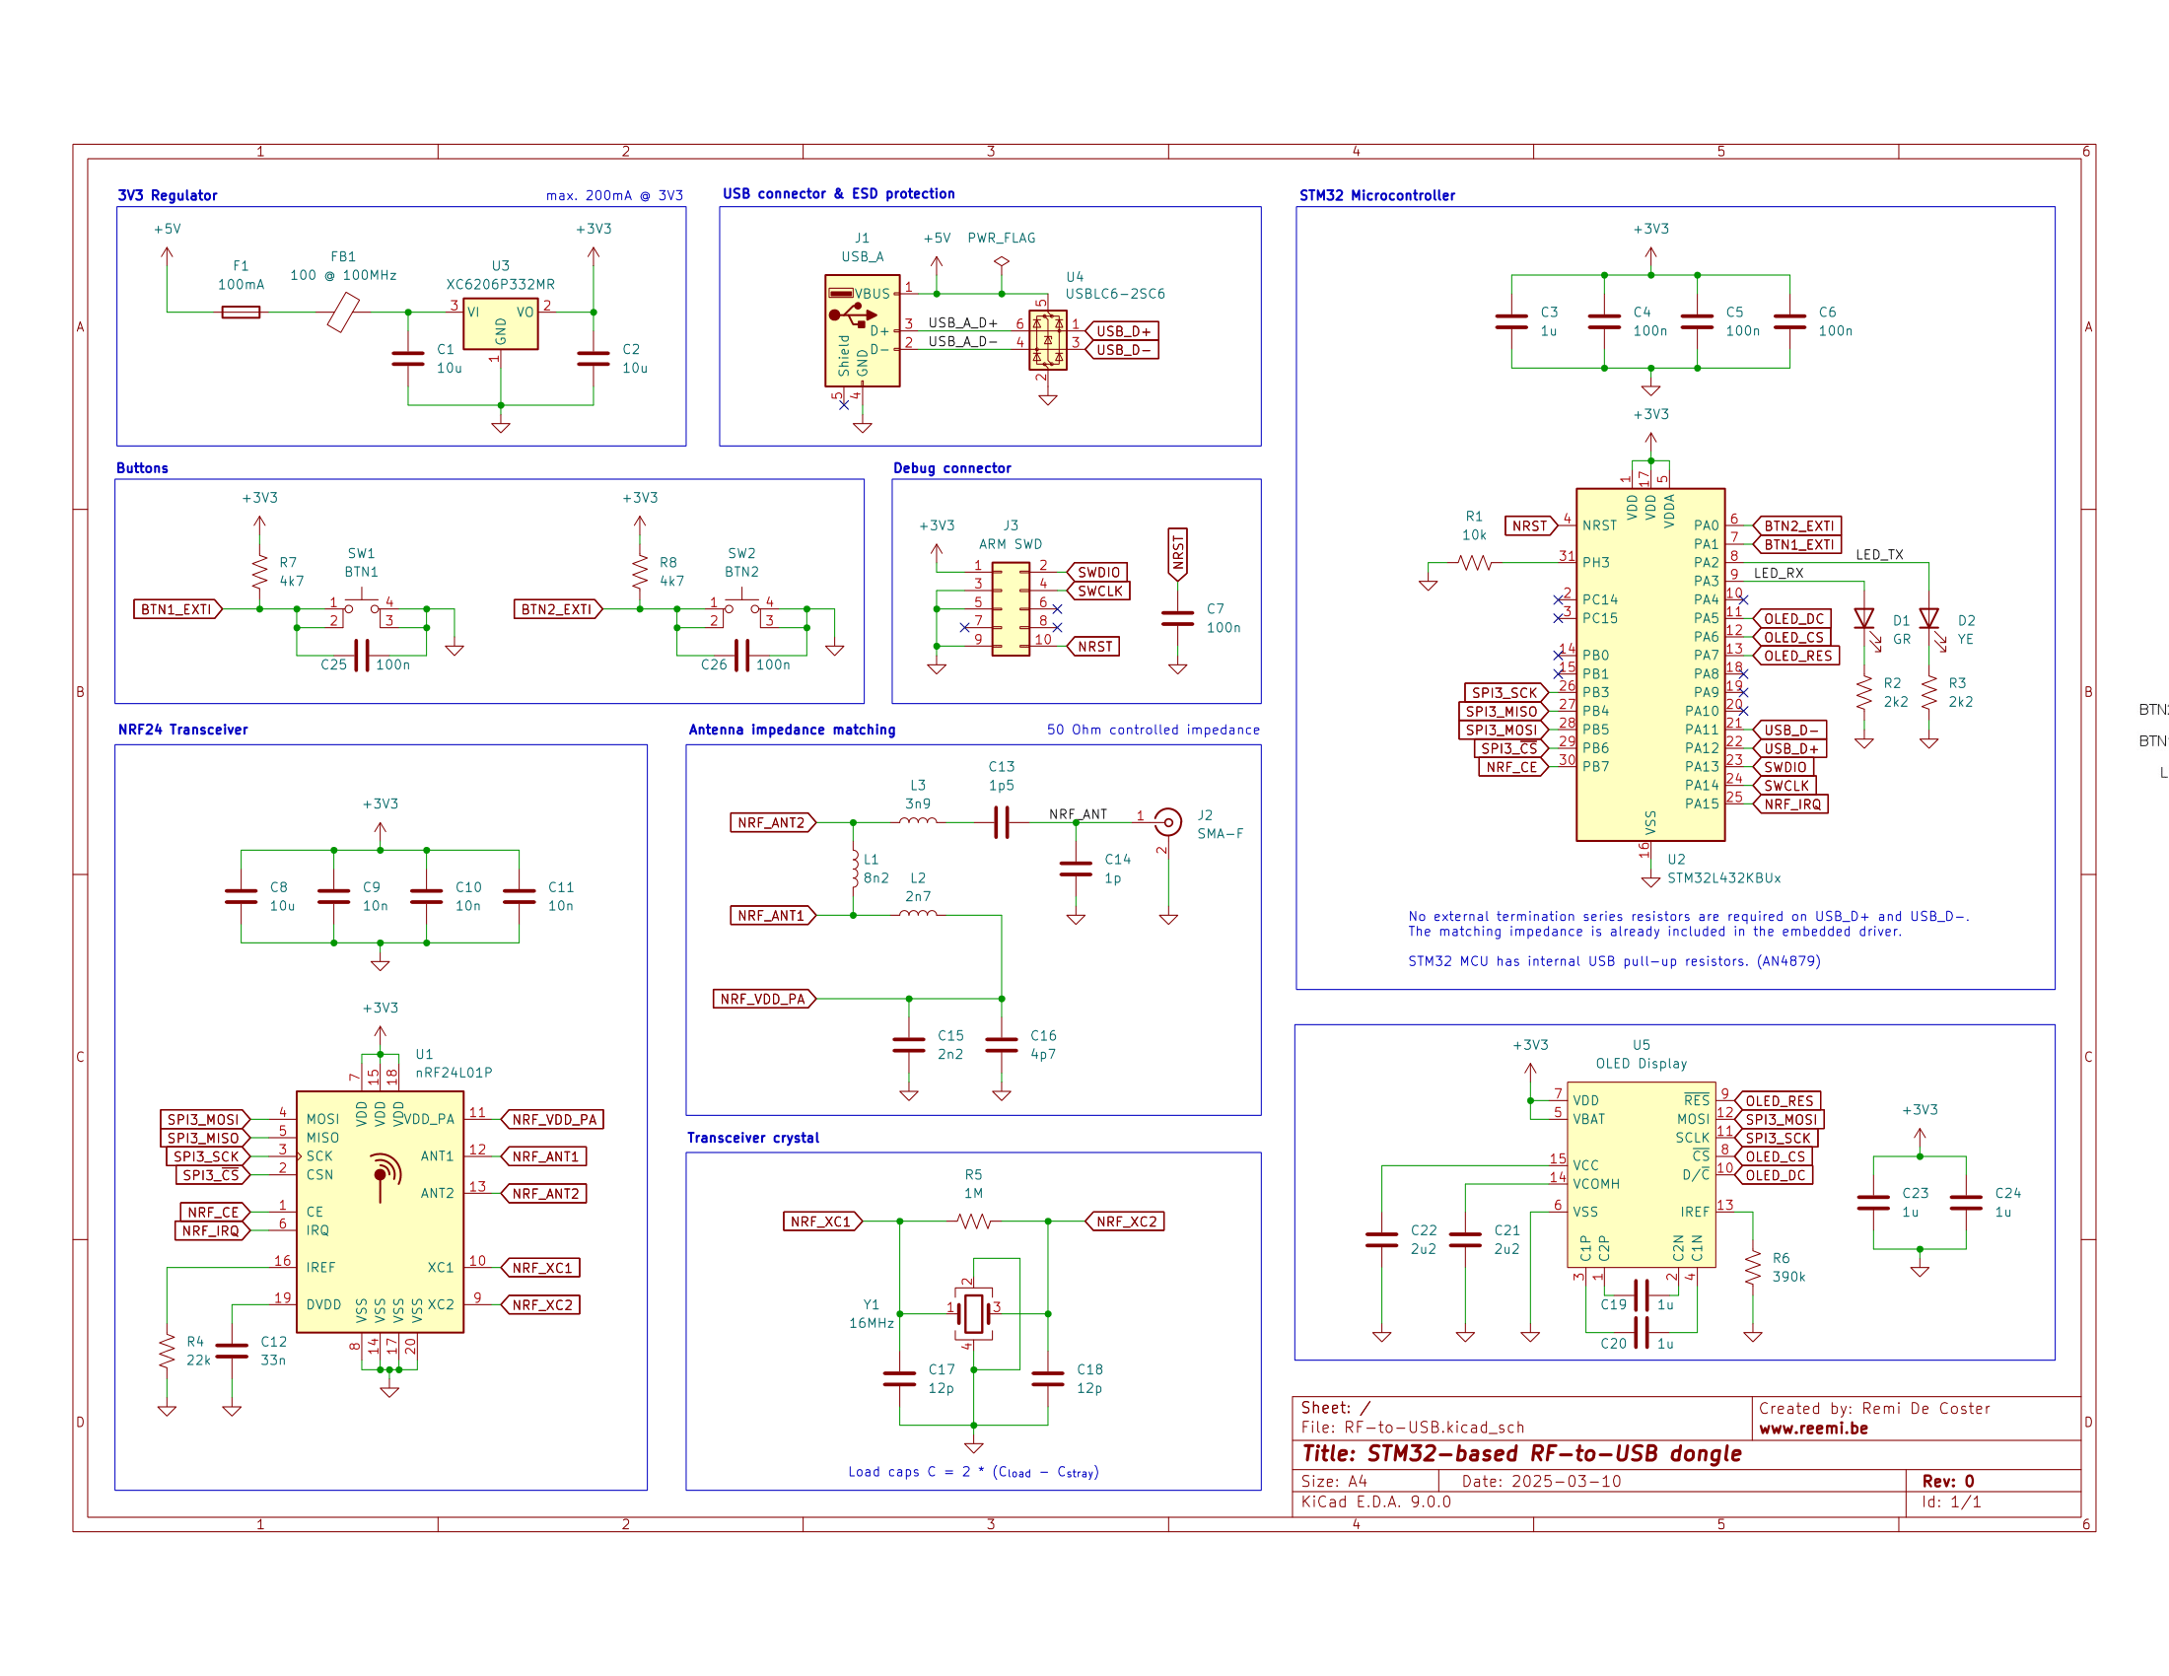Screen dimensions: 2169x1676
Task: Select the L1 8n2 inductor symbol
Action: (854, 869)
